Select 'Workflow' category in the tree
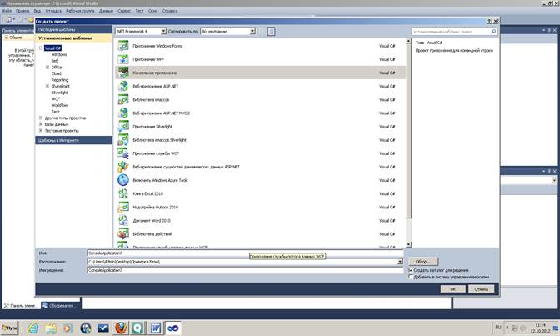The width and height of the screenshot is (560, 336). (x=59, y=105)
